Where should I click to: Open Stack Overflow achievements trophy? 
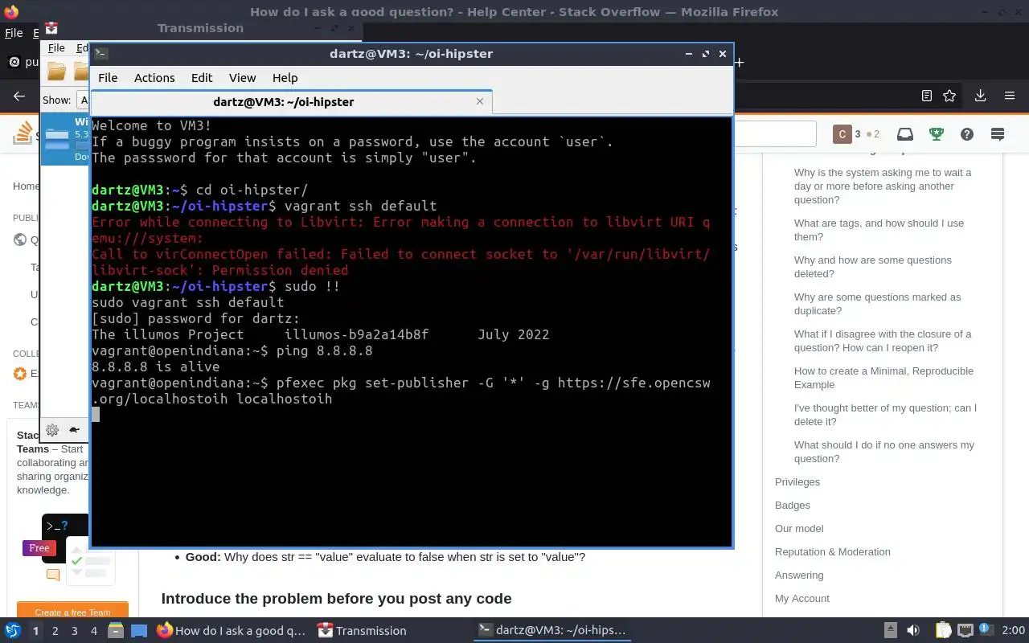click(x=936, y=134)
